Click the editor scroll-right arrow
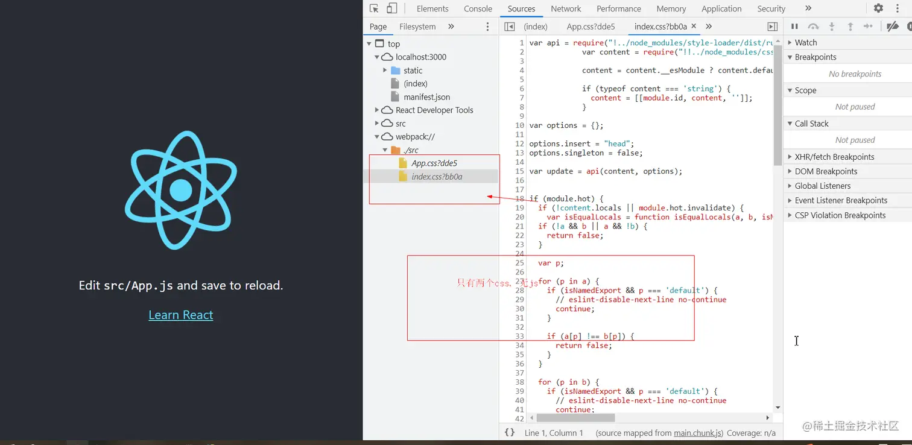This screenshot has width=912, height=445. (768, 418)
